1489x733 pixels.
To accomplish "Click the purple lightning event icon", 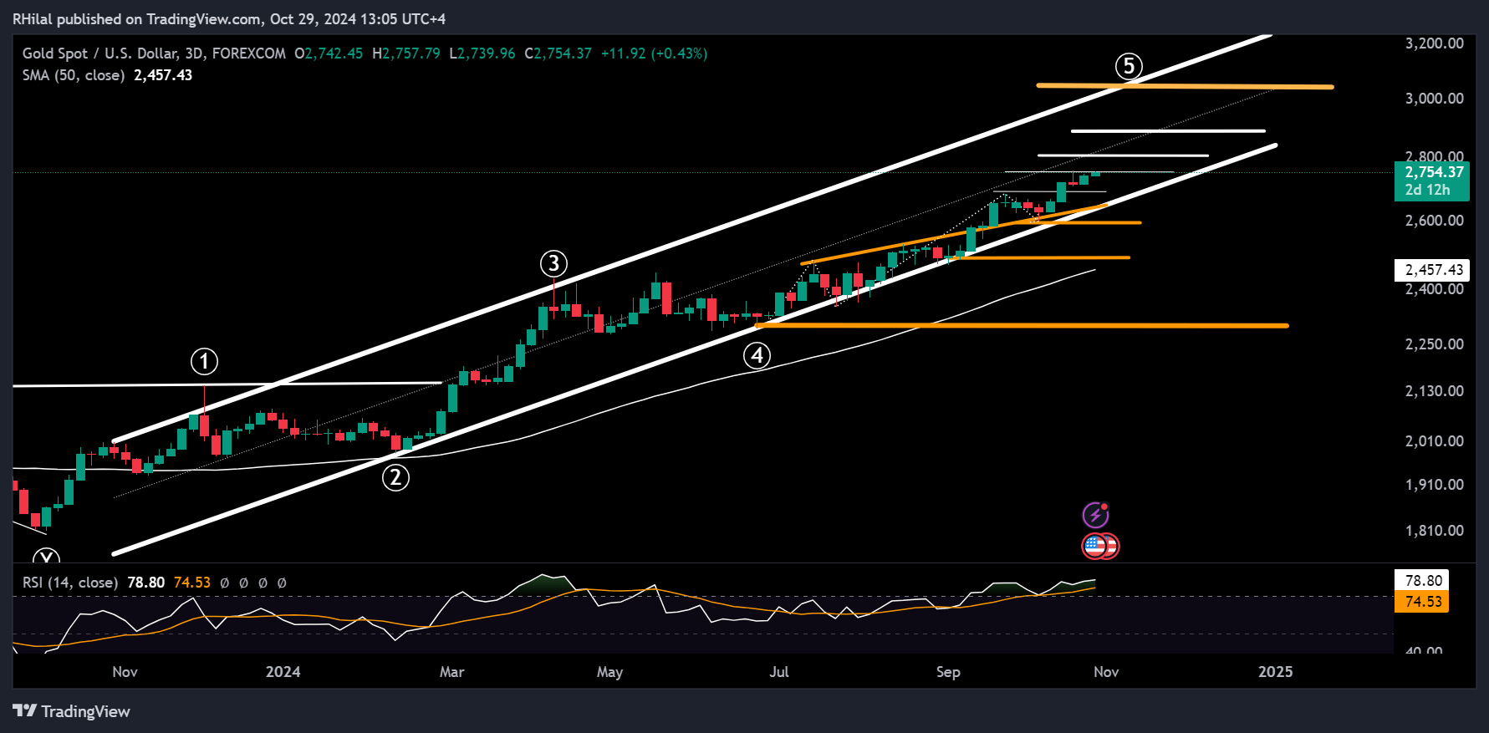I will 1095,515.
